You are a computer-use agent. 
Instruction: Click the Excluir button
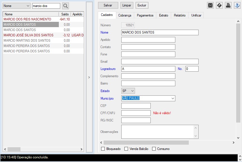point(142,5)
